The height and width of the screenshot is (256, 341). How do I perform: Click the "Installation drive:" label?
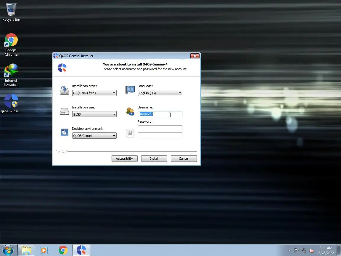pyautogui.click(x=84, y=86)
